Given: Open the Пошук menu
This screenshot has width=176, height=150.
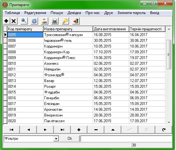Looking at the screenshot, I should click(x=57, y=13).
